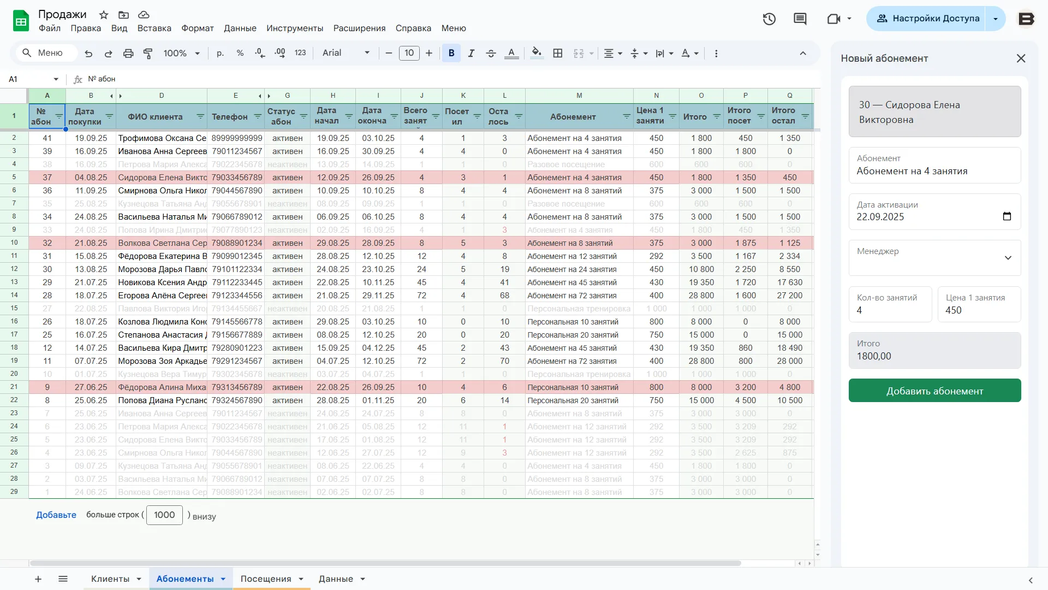1048x590 pixels.
Task: Move document with folder icon
Action: 124,15
